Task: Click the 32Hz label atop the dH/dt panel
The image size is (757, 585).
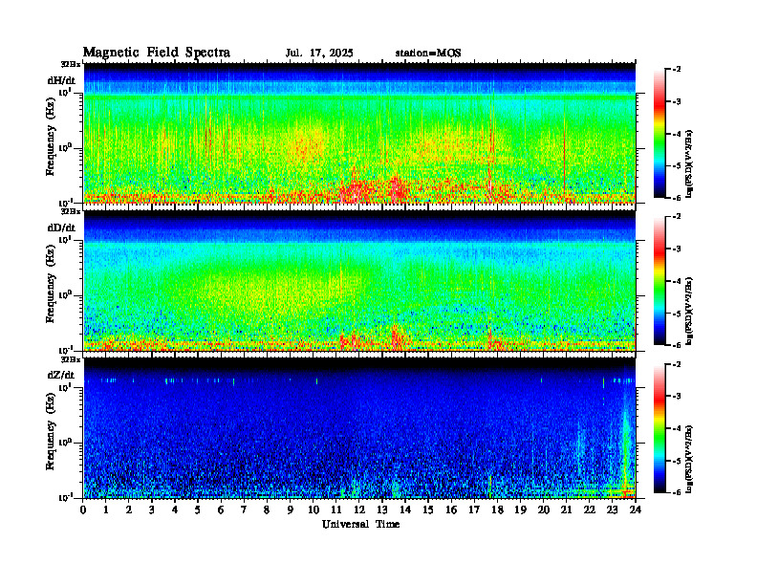Action: pyautogui.click(x=70, y=64)
